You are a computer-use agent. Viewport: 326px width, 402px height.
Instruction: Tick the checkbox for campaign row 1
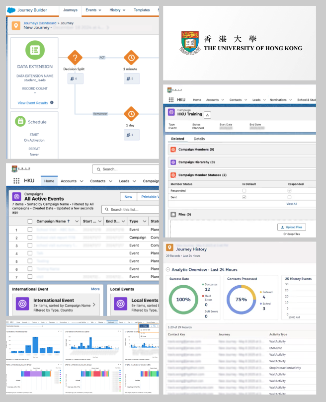[30, 230]
